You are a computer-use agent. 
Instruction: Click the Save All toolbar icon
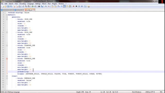click(11, 6)
